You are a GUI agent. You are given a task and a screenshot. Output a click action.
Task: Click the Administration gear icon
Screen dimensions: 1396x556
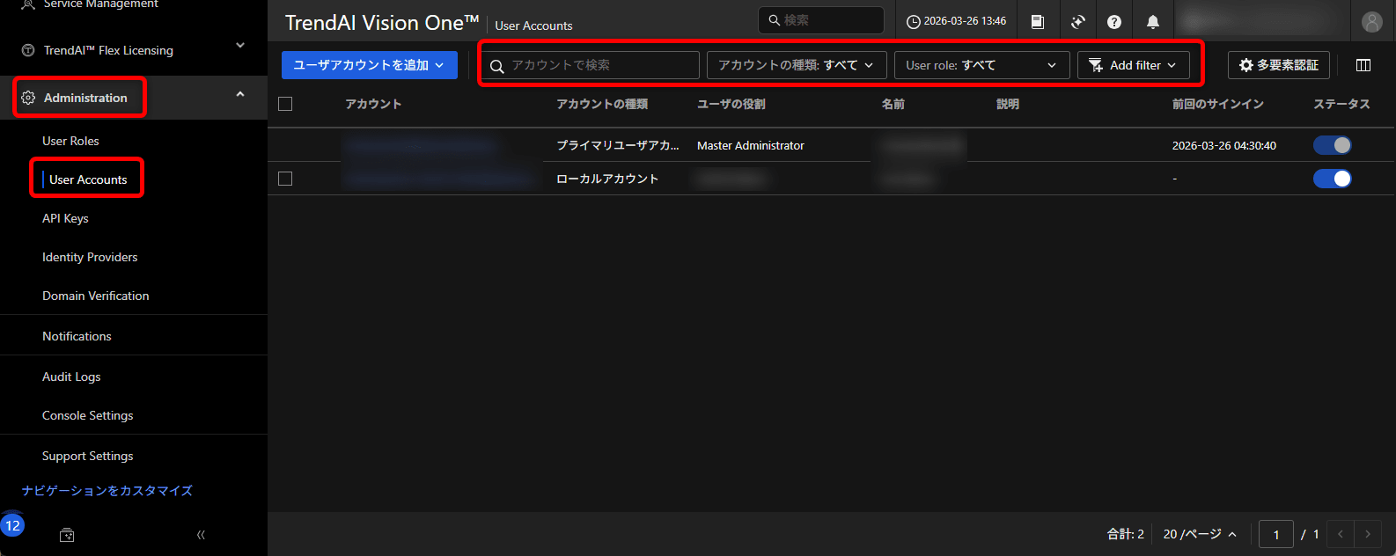pyautogui.click(x=28, y=98)
